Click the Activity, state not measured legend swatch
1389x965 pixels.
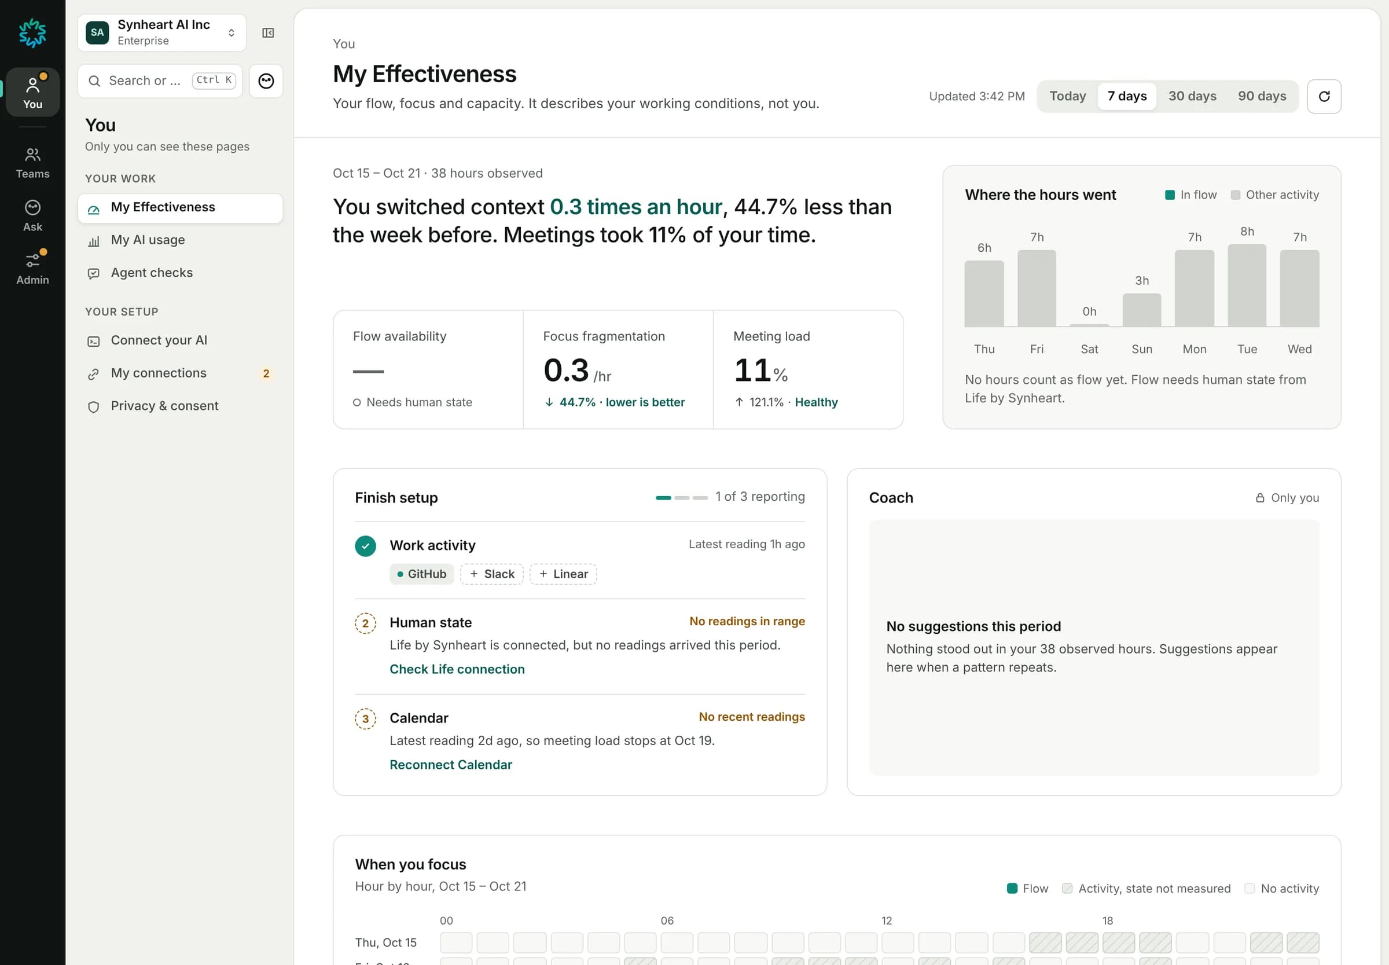coord(1067,888)
